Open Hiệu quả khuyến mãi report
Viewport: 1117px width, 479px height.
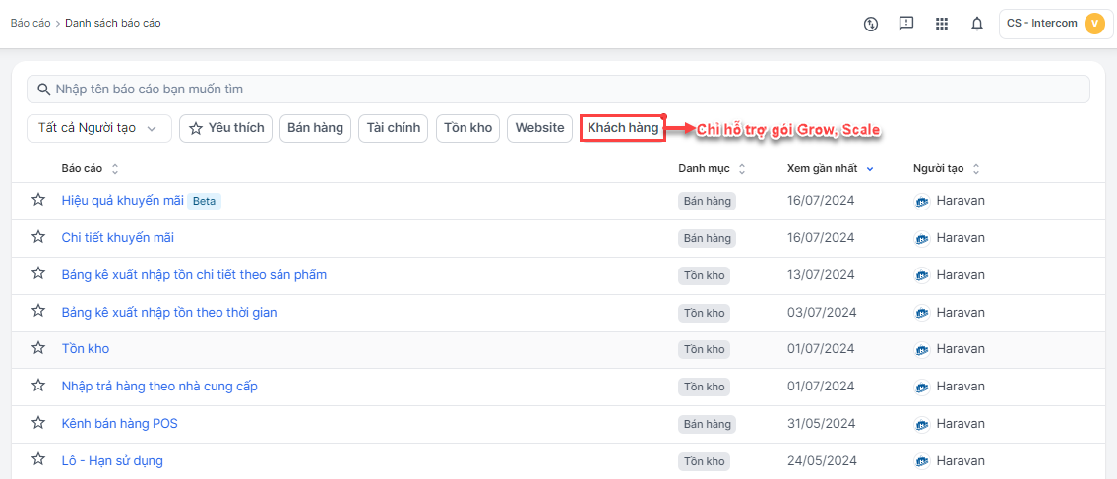(x=123, y=200)
